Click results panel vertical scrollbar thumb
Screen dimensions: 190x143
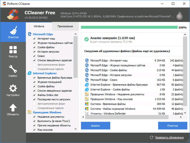point(185,72)
